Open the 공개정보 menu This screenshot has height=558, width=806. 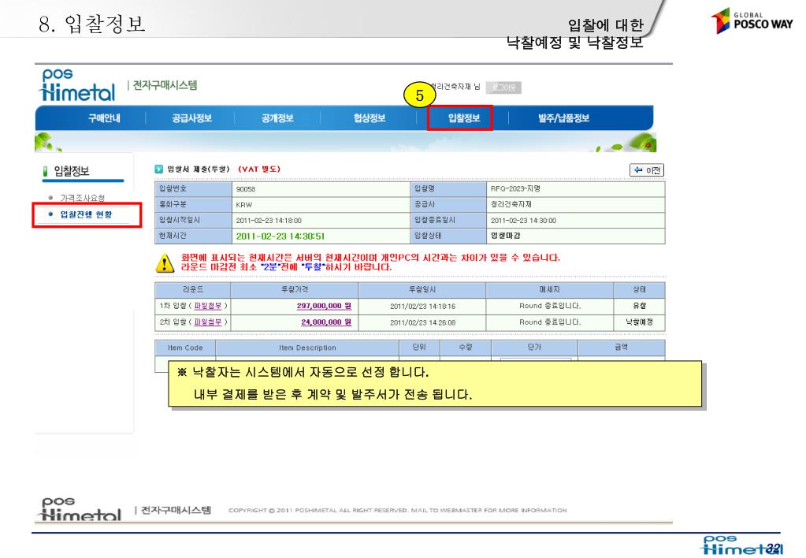point(277,118)
